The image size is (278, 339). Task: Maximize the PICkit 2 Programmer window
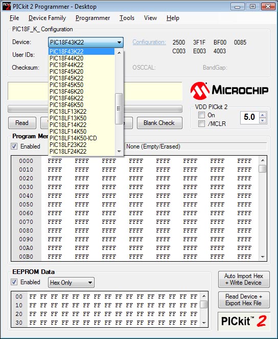(x=252, y=7)
